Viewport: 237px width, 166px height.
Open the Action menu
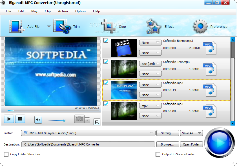click(x=63, y=11)
